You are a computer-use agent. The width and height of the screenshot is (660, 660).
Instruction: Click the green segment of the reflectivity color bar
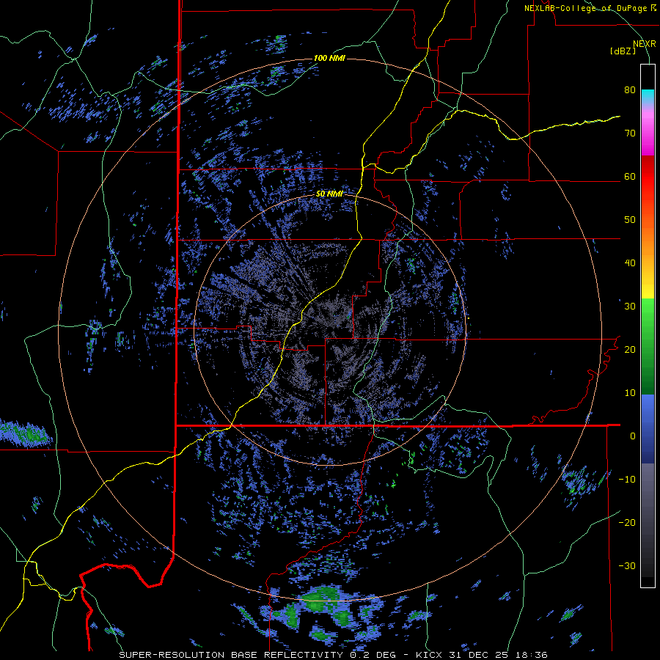648,346
